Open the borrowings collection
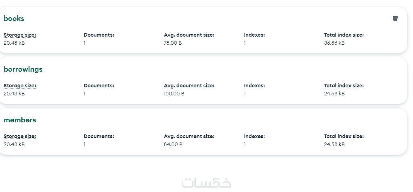 [x=23, y=69]
